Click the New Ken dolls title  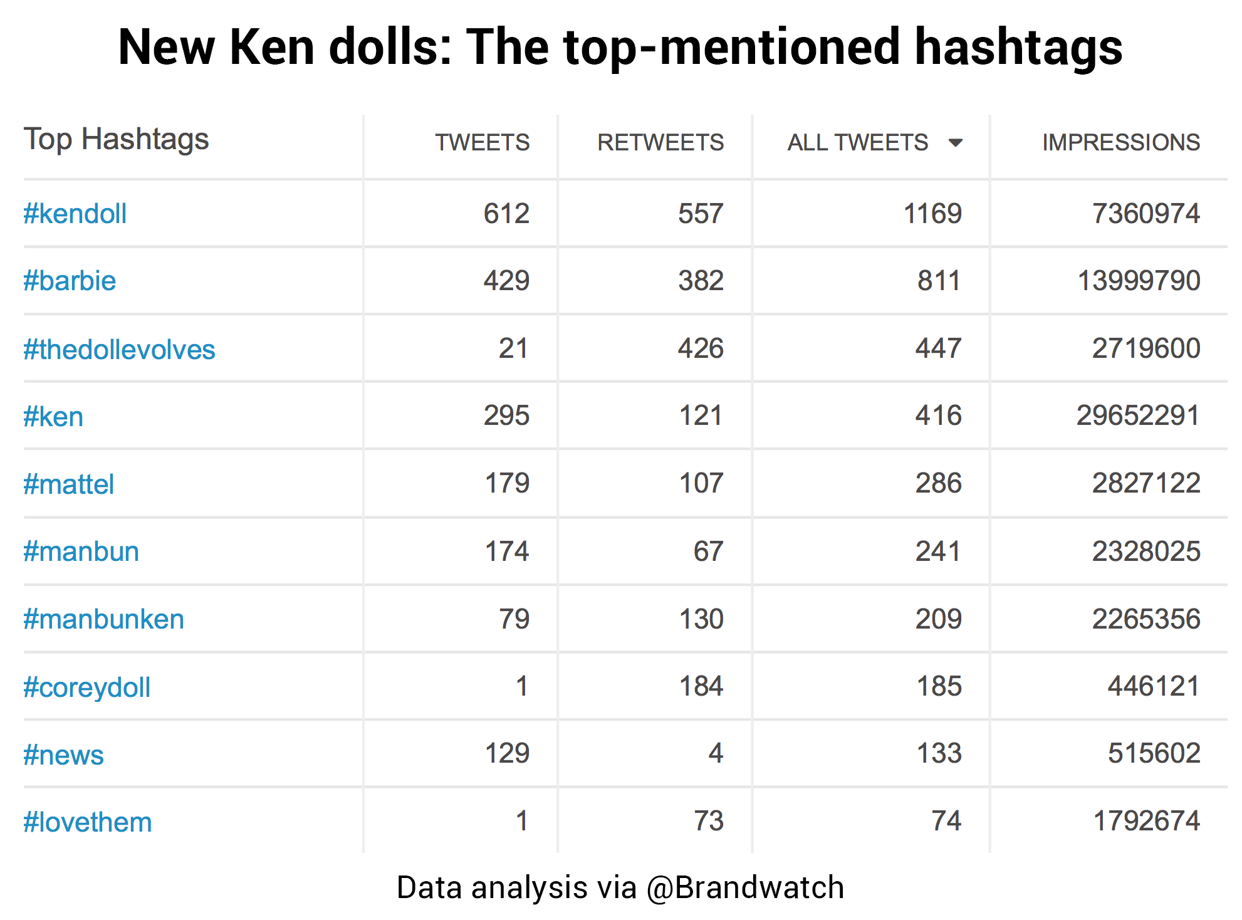point(620,47)
